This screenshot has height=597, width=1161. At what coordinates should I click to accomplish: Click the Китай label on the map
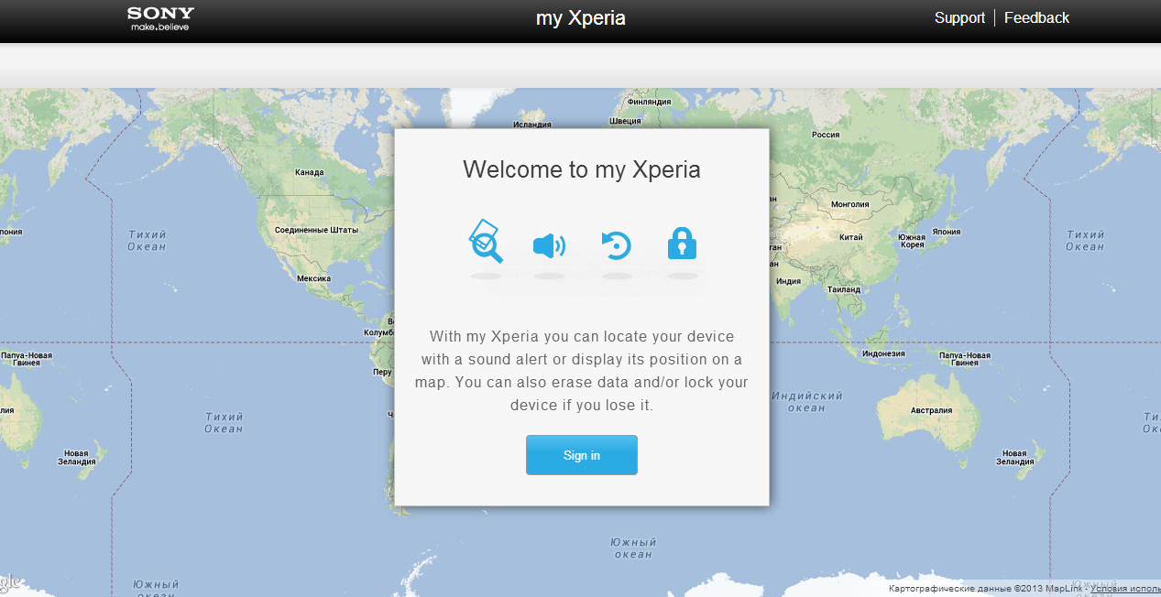click(x=851, y=237)
